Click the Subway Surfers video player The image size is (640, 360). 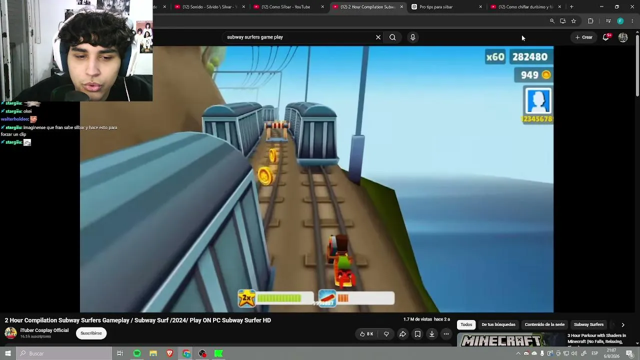[x=316, y=179]
